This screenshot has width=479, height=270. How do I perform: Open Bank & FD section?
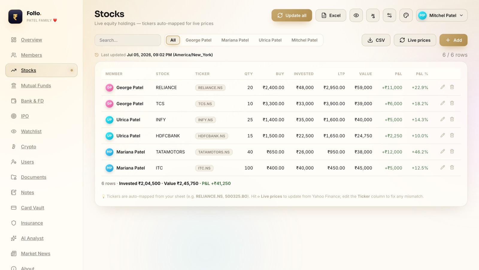pyautogui.click(x=41, y=101)
